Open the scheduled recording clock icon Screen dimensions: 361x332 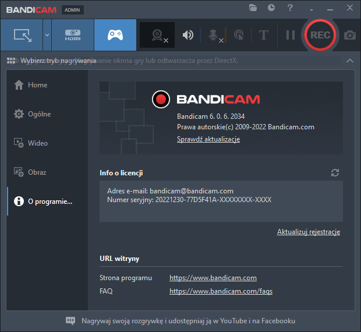coord(271,8)
